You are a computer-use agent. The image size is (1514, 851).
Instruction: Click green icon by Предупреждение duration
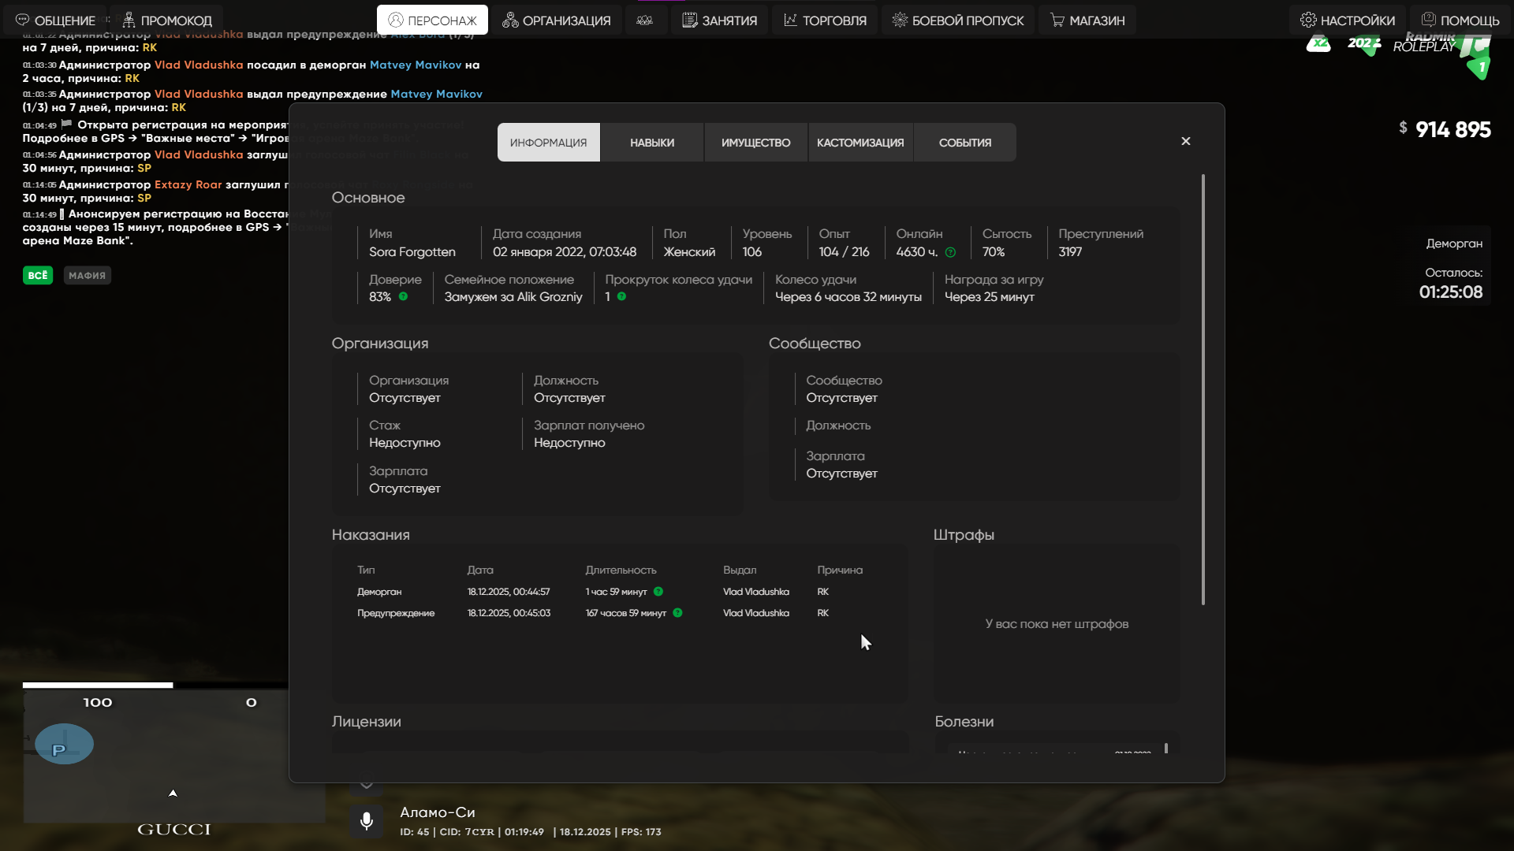[x=677, y=613]
